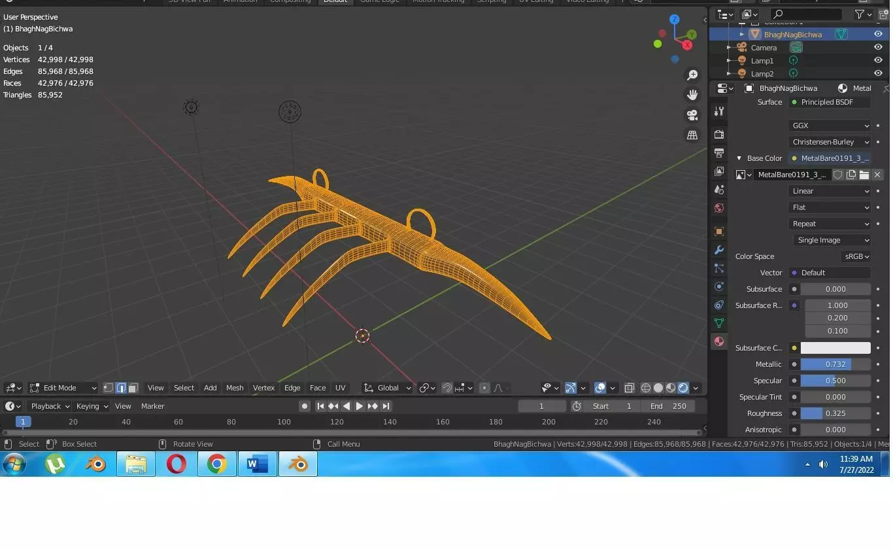Open the Tool properties tab

click(x=719, y=112)
